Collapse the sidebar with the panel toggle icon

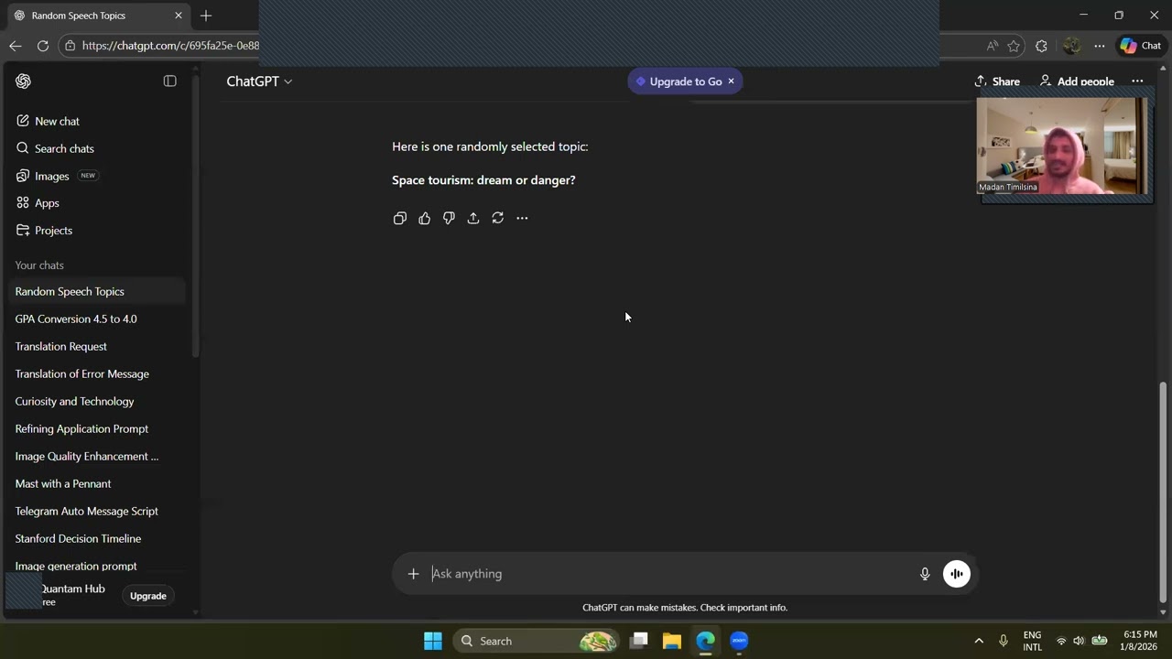[169, 81]
